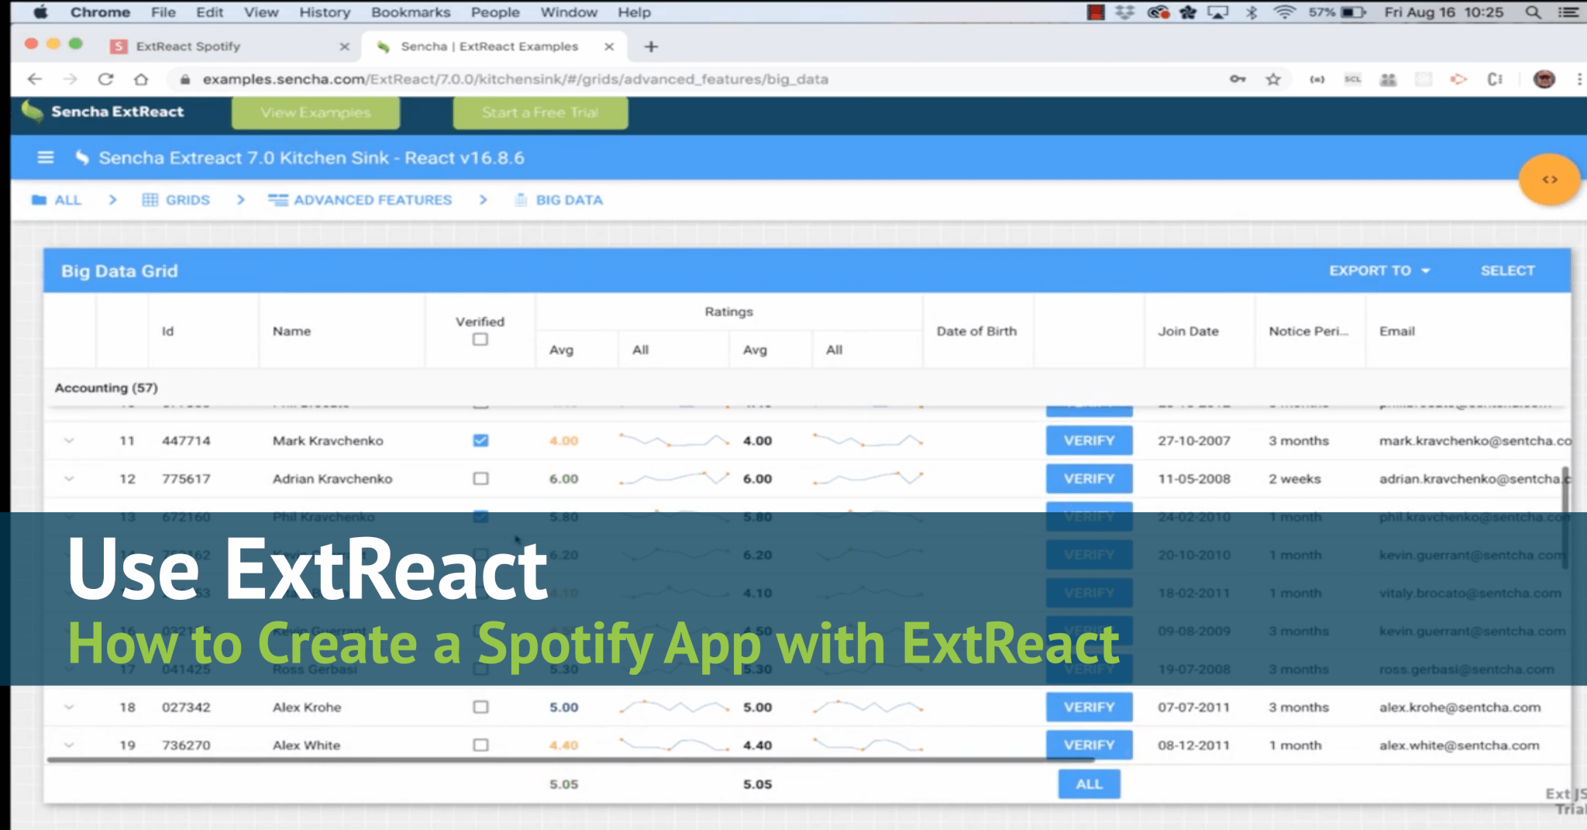The height and width of the screenshot is (830, 1587).
Task: Open the browser home page
Action: [x=141, y=79]
